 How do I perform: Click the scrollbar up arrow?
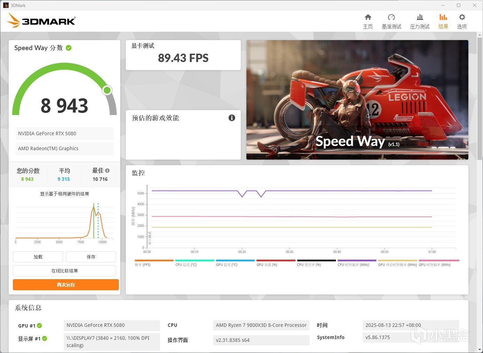coord(480,34)
